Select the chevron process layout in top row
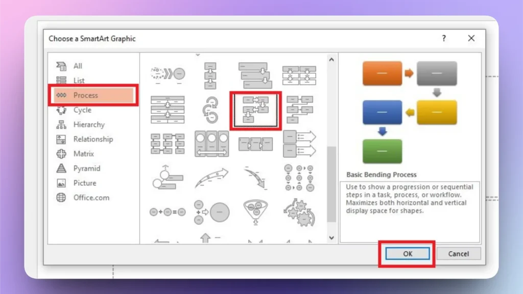Screen dimensions: 523x294 pyautogui.click(x=167, y=73)
